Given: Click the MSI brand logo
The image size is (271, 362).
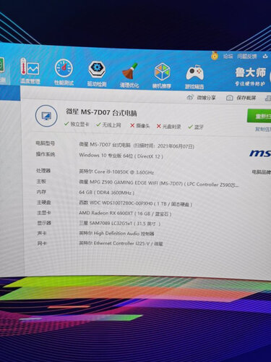Looking at the screenshot, I should (x=260, y=153).
